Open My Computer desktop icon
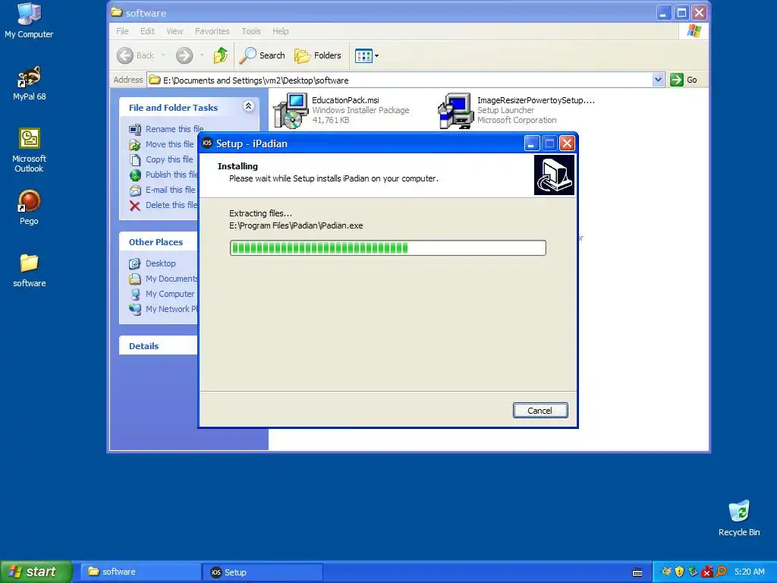This screenshot has height=583, width=777. pyautogui.click(x=29, y=20)
